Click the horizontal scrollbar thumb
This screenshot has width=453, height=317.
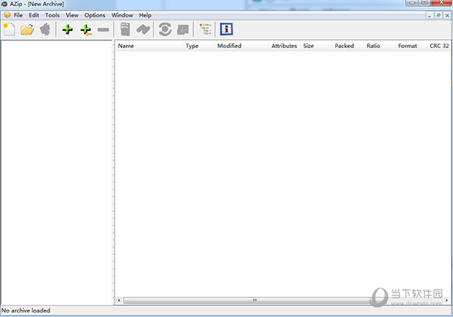click(254, 300)
